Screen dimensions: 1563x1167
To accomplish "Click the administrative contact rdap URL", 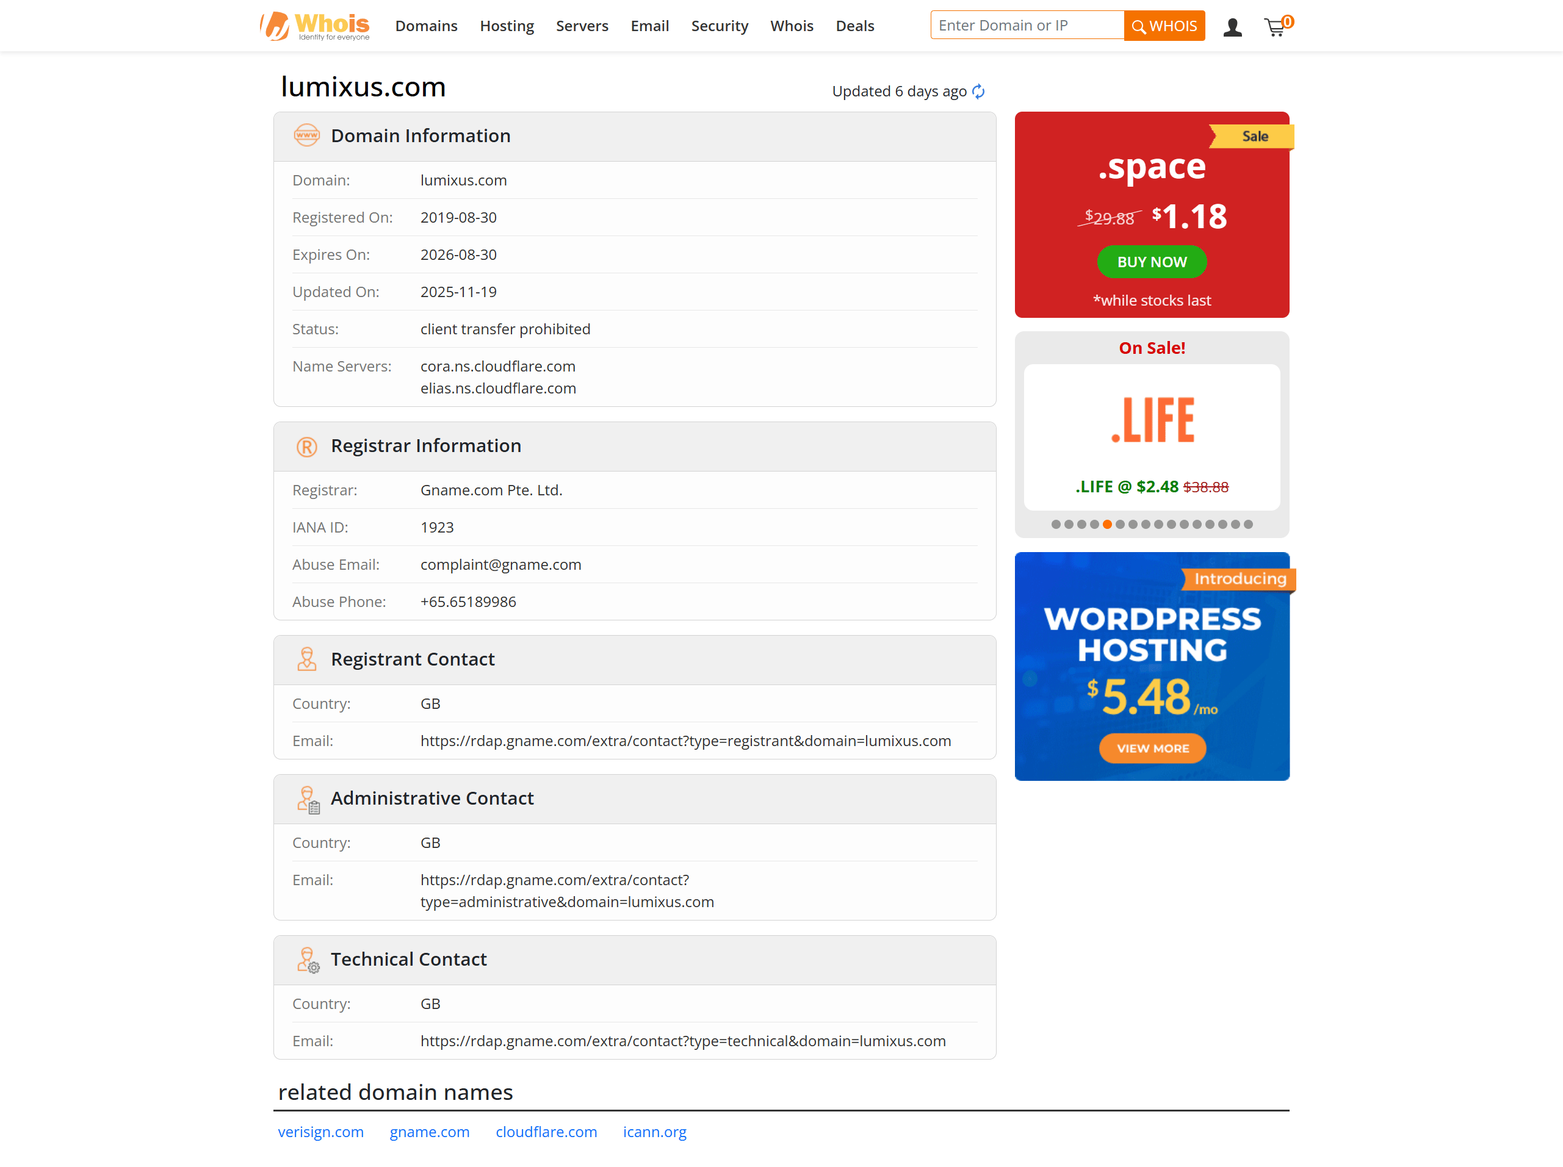I will (x=567, y=891).
